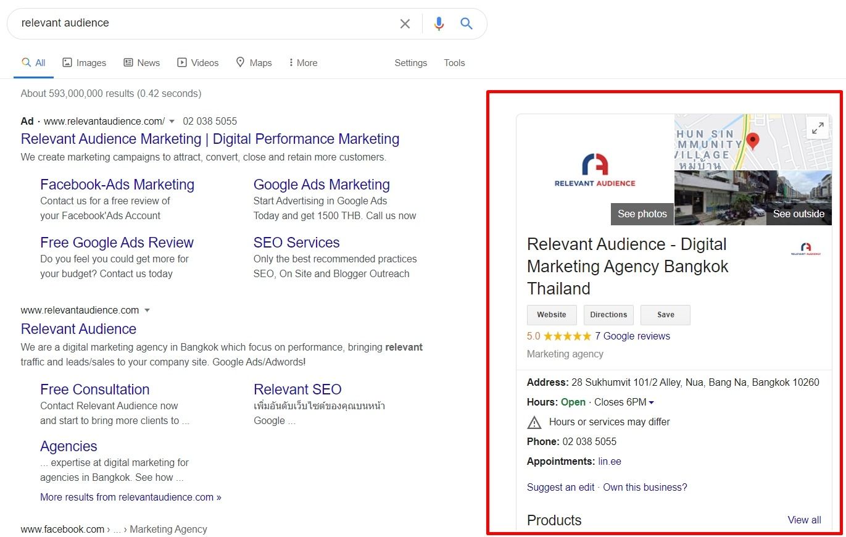Click the blue magnifying glass search icon

click(467, 23)
